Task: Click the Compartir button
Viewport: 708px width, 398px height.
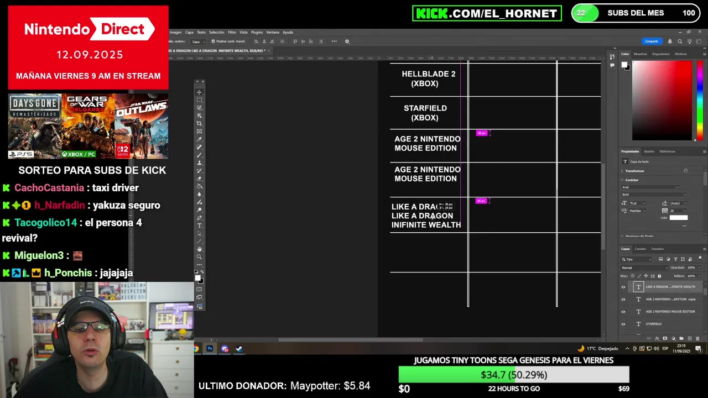Action: point(652,41)
